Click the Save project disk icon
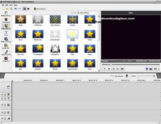Viewport: 161px width, 124px height. tap(11, 9)
